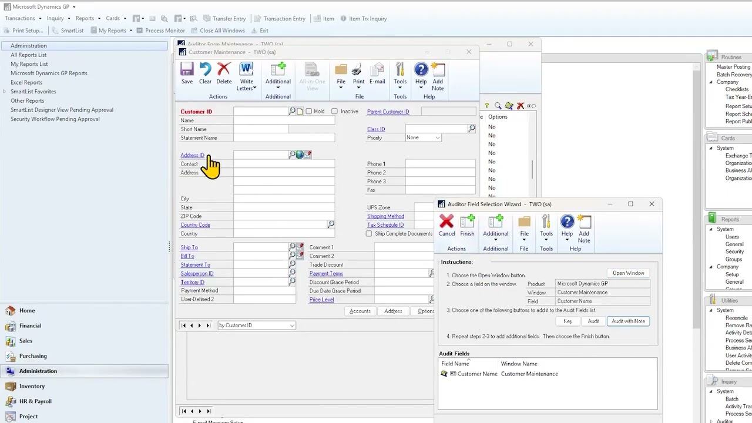Click Bill To lookup magnifier

292,256
